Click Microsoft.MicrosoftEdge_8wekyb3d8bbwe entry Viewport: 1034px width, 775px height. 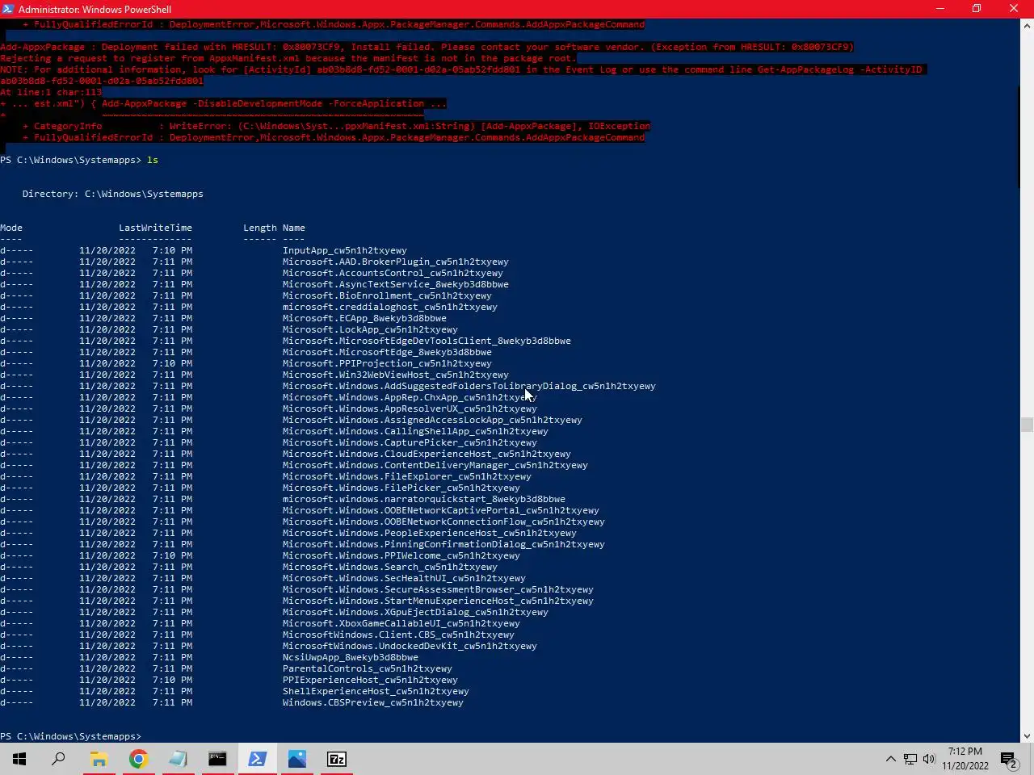[x=387, y=352]
